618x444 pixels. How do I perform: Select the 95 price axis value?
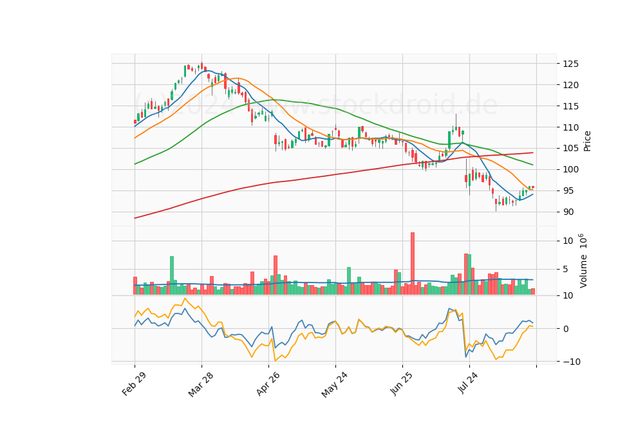click(568, 191)
